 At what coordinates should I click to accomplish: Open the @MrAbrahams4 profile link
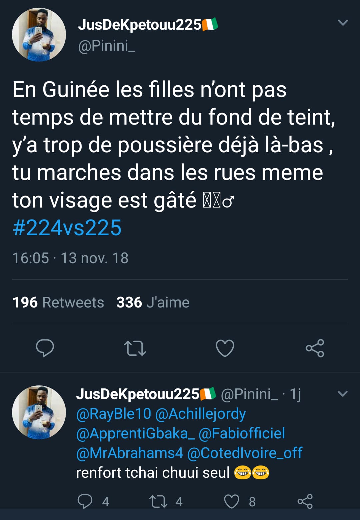click(x=130, y=453)
